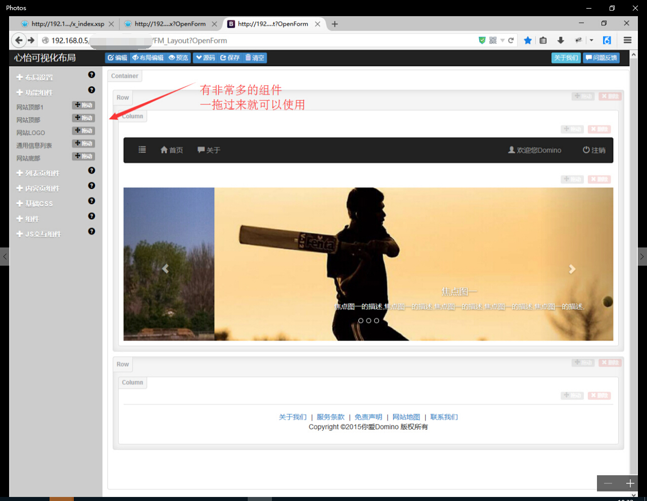Expand the 基础CSS section
The height and width of the screenshot is (501, 647).
34,204
